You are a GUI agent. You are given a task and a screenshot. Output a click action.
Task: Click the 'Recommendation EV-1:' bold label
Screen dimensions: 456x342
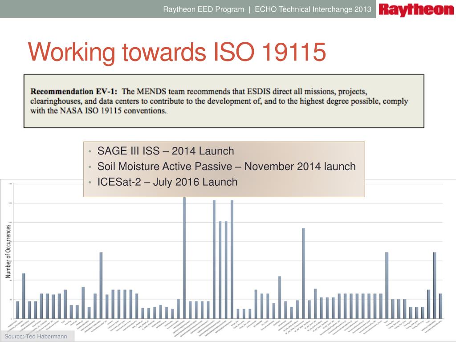point(74,91)
